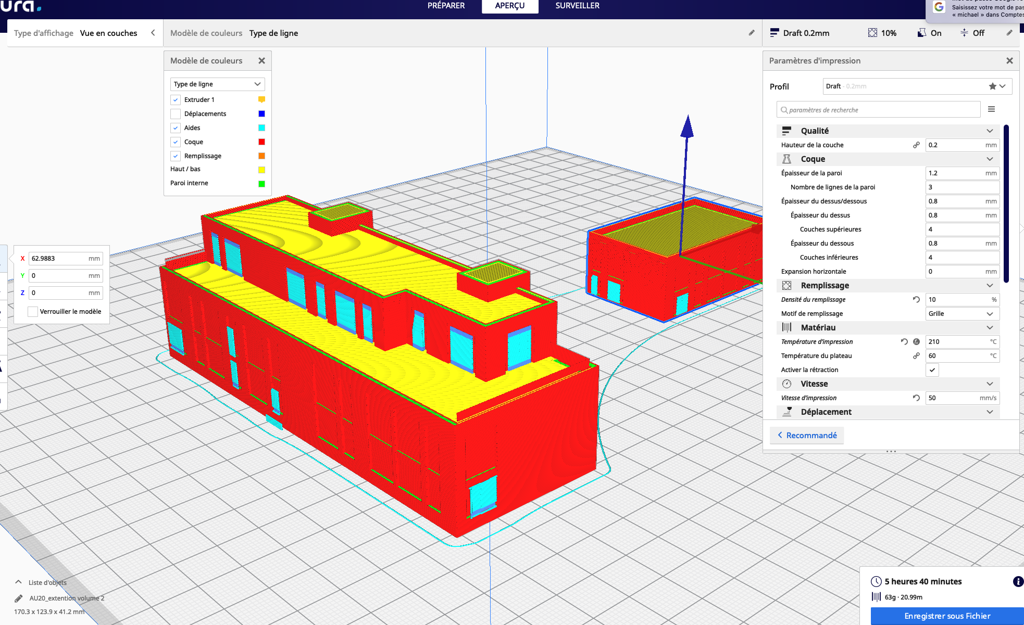Reset Vitesse d'impression using undo arrow
1024x625 pixels.
pyautogui.click(x=916, y=398)
